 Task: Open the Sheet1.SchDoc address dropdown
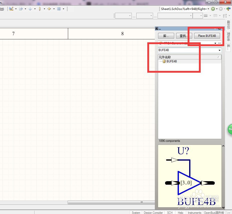(x=208, y=9)
